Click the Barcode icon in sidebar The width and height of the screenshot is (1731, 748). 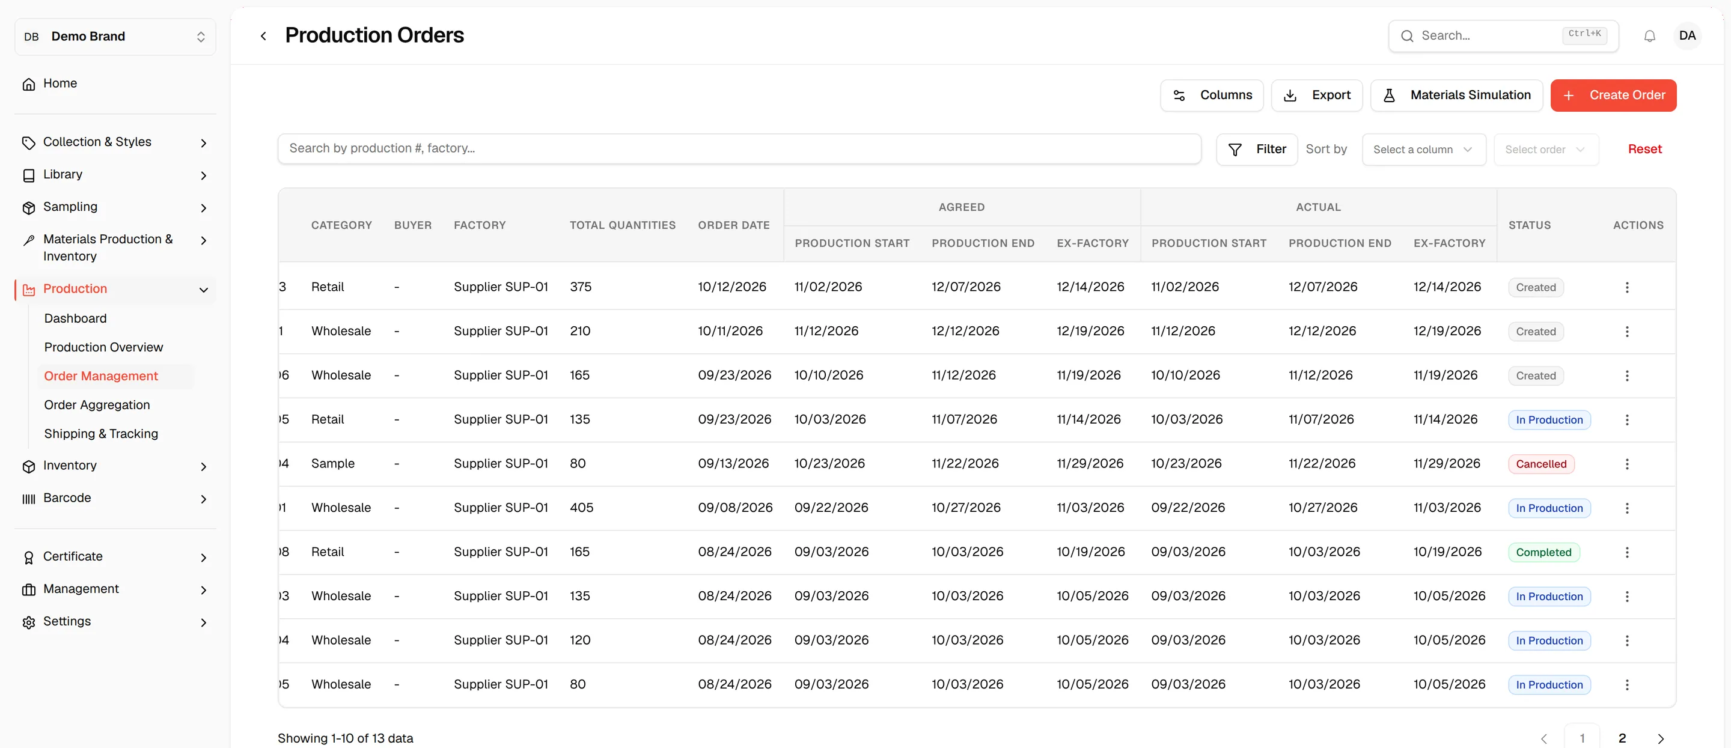pos(29,499)
